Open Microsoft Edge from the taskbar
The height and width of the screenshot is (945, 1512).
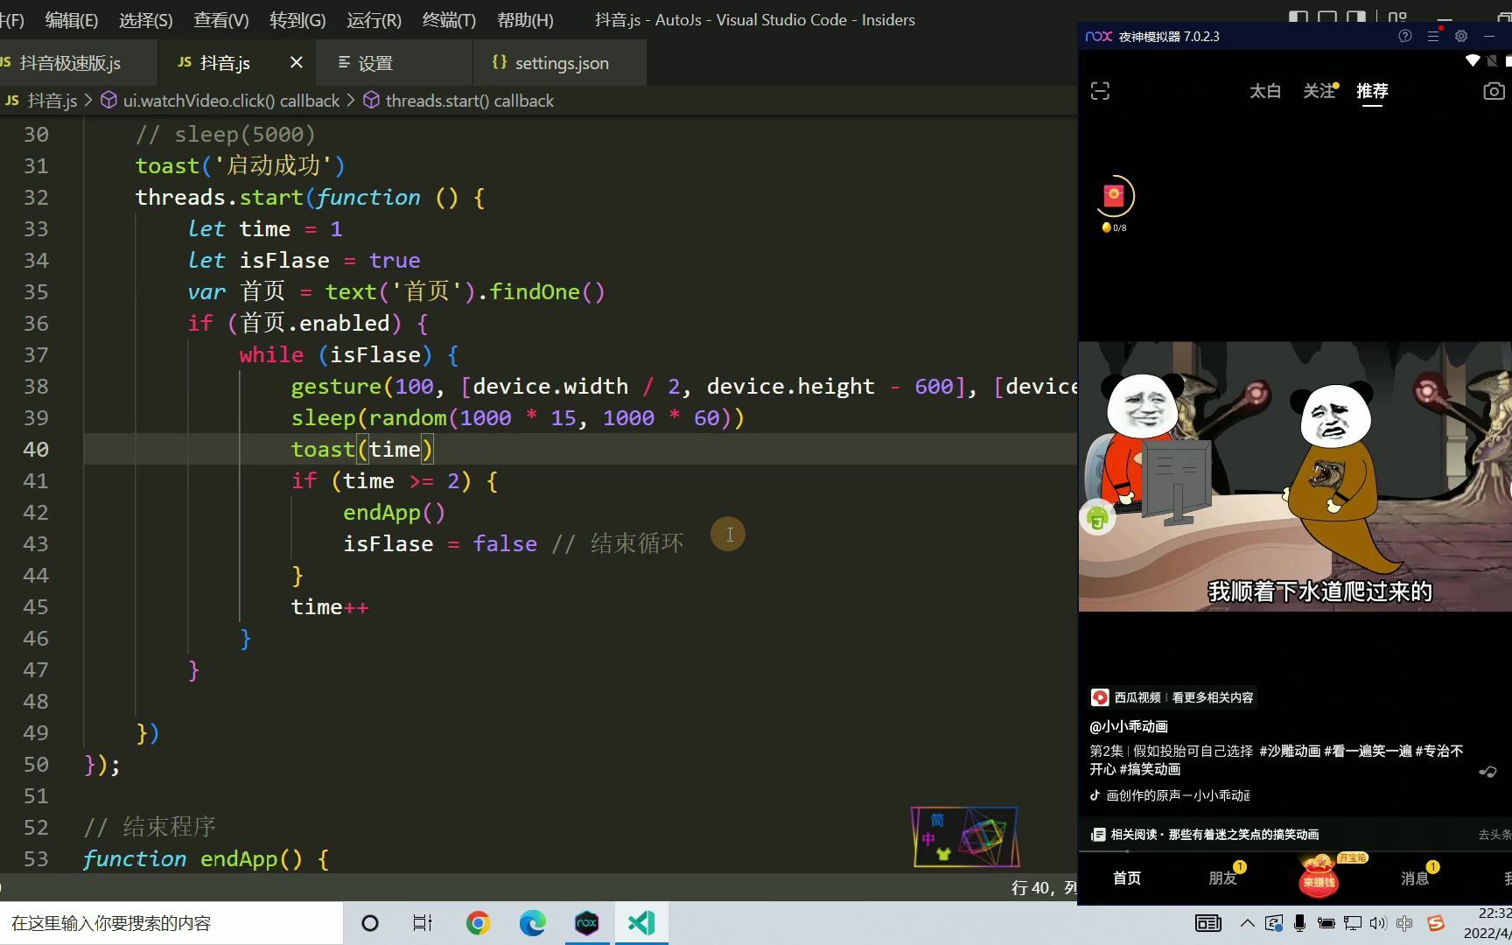click(532, 923)
